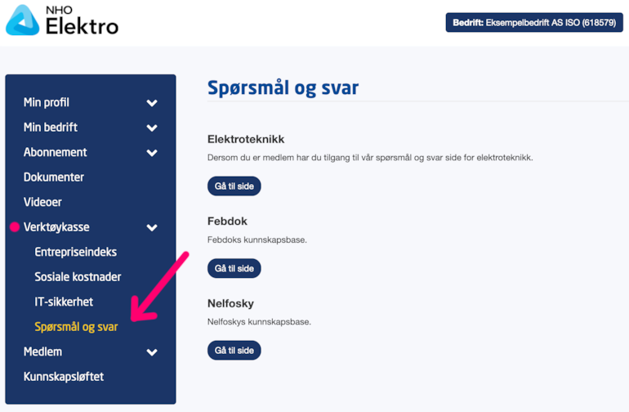
Task: Click the Elektro logo text
Action: 82,26
